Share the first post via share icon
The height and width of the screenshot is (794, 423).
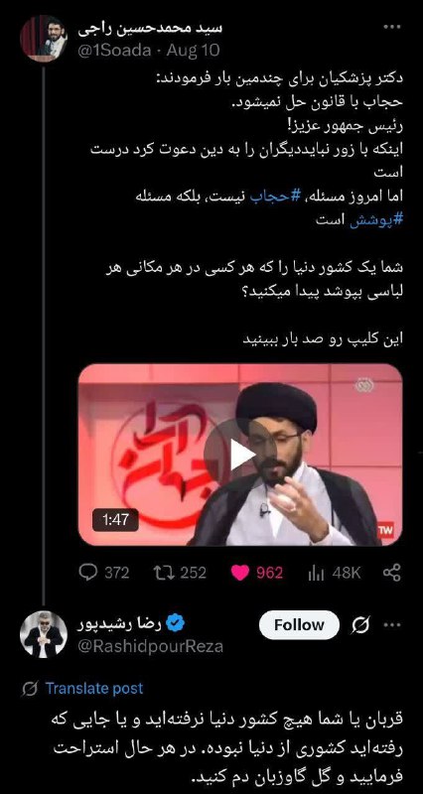391,573
